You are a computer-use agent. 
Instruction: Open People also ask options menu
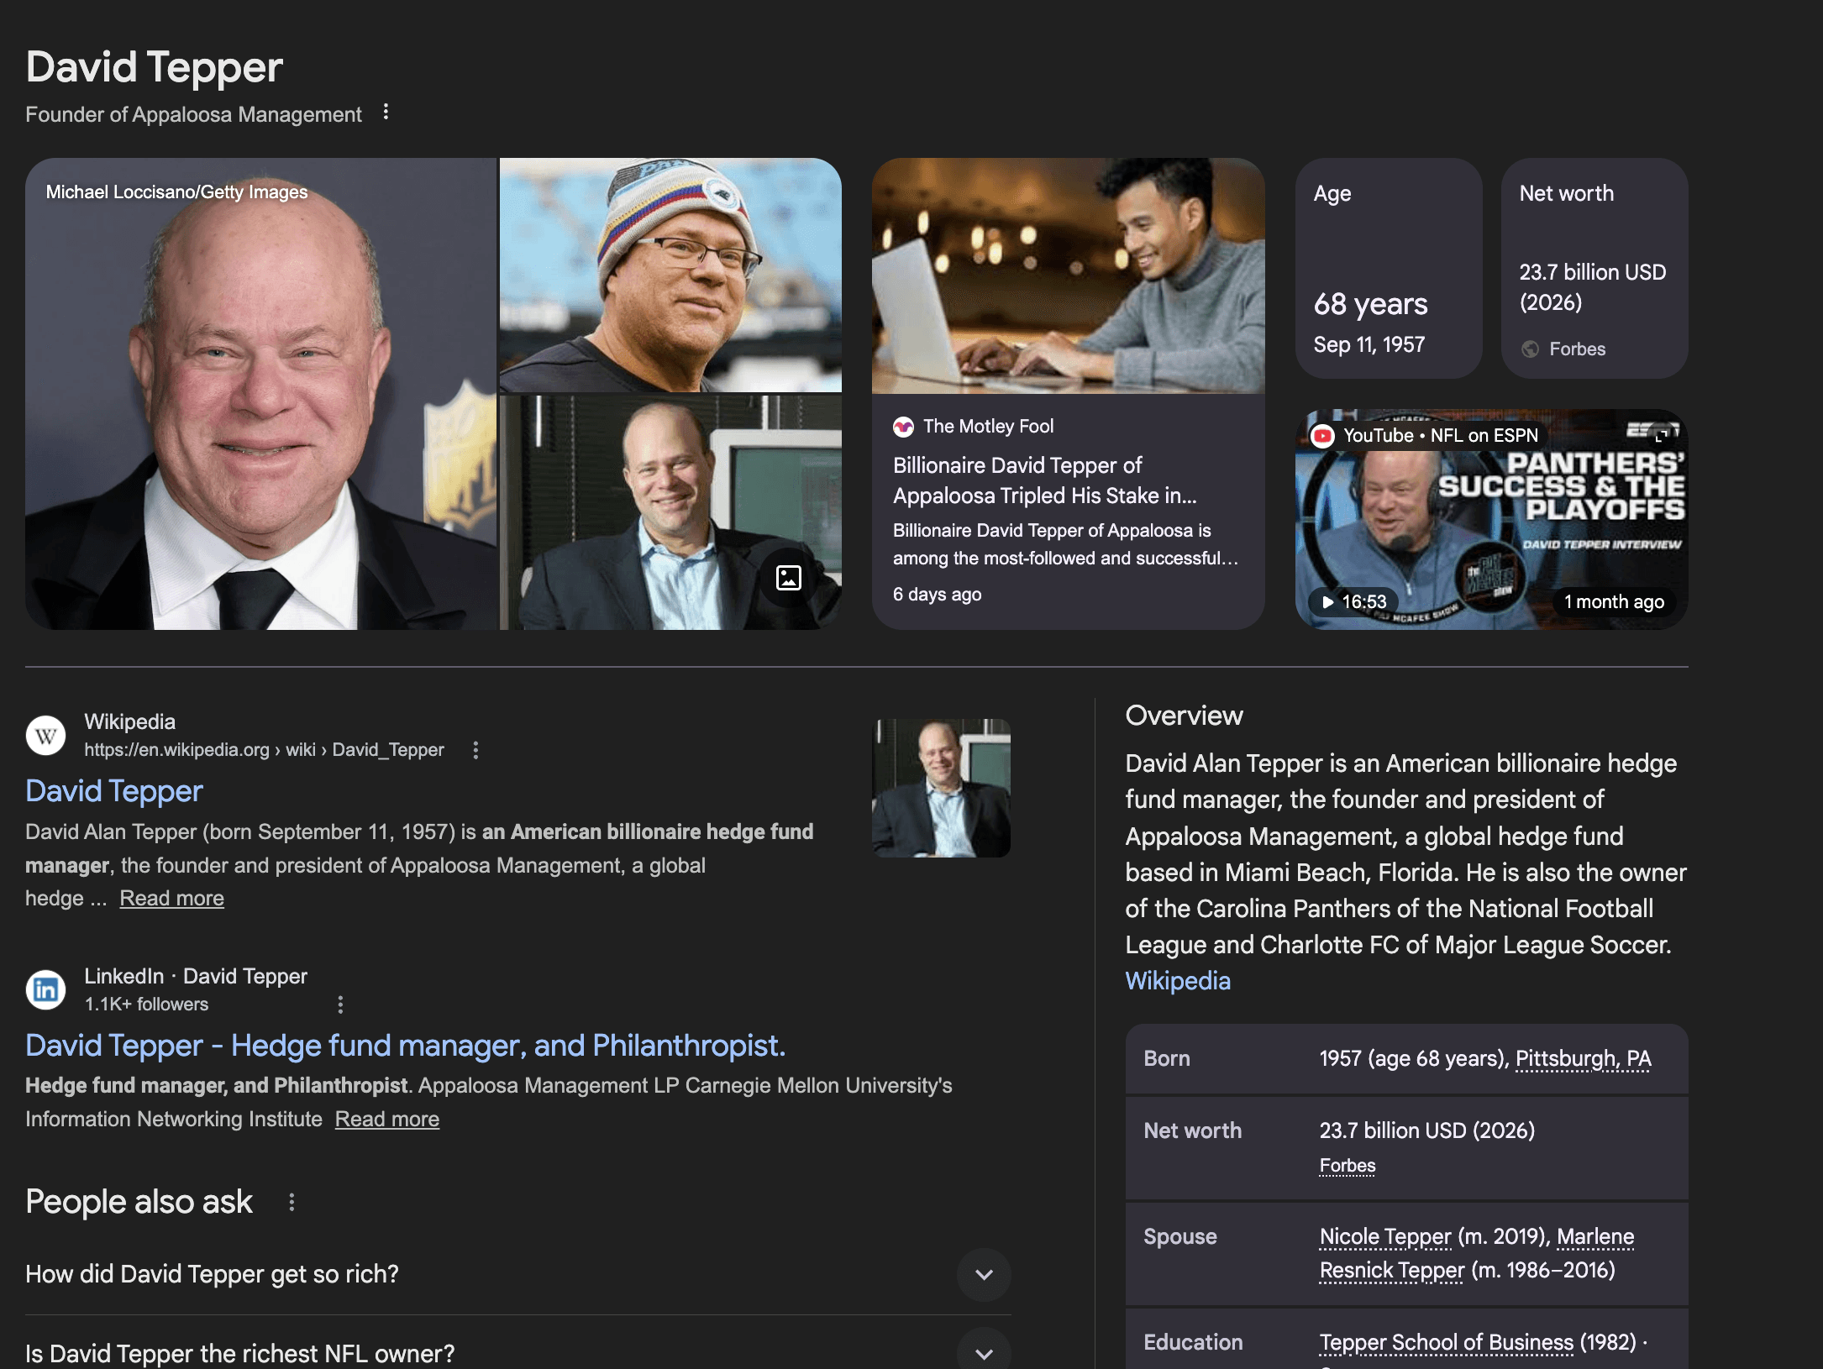pyautogui.click(x=292, y=1203)
